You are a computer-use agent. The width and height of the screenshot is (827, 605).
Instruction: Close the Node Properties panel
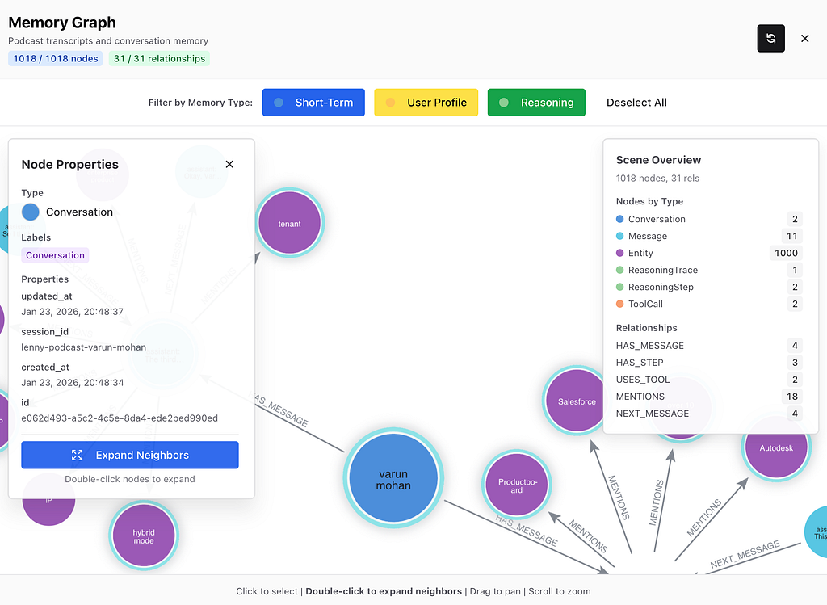(x=229, y=164)
